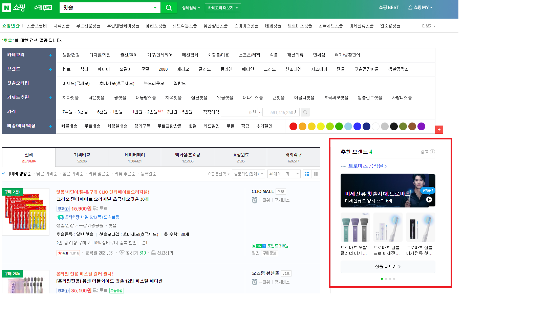This screenshot has width=539, height=310.
Task: Click the 트로마츠 brand logo icon
Action: 343,166
